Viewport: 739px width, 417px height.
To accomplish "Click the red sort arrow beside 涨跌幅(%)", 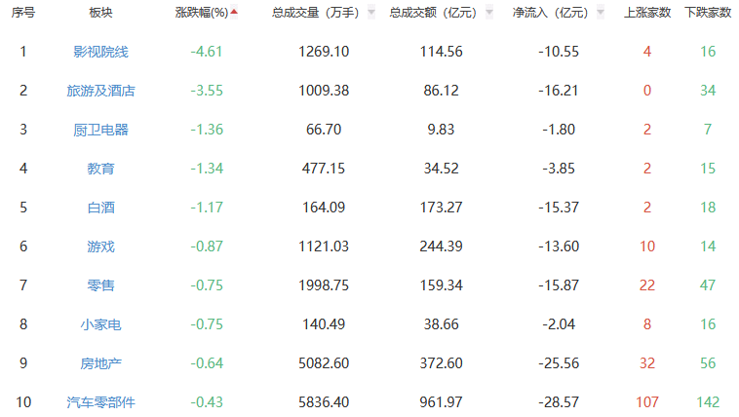I will (234, 14).
